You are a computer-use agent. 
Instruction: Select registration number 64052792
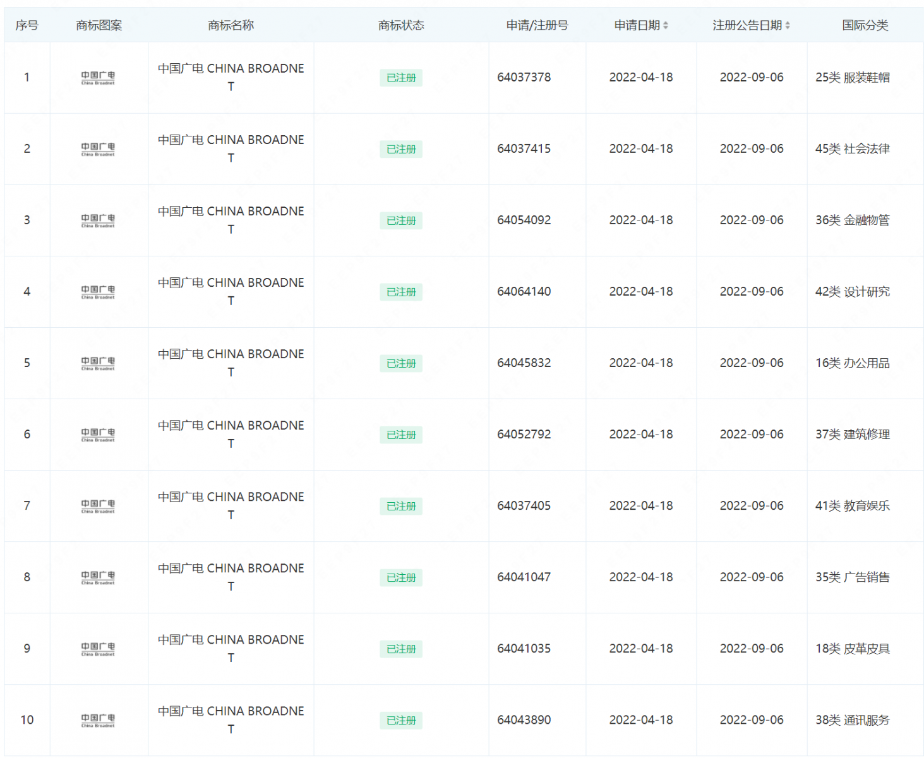(524, 434)
